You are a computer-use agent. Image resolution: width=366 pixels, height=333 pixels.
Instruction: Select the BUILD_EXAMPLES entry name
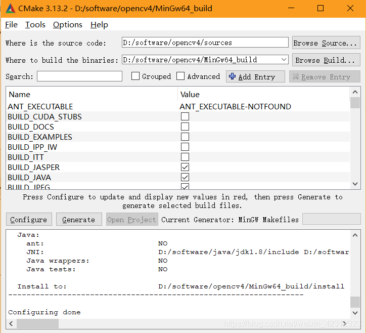coord(40,137)
